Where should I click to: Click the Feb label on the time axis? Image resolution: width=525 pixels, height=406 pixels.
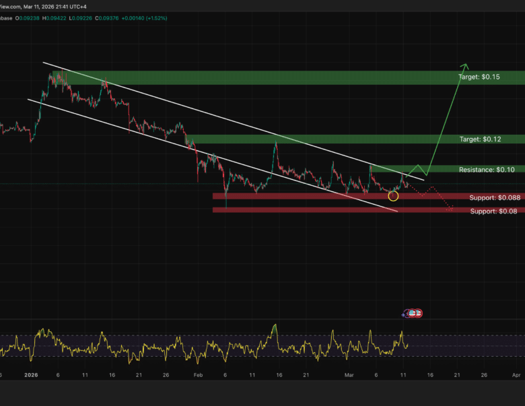(198, 374)
